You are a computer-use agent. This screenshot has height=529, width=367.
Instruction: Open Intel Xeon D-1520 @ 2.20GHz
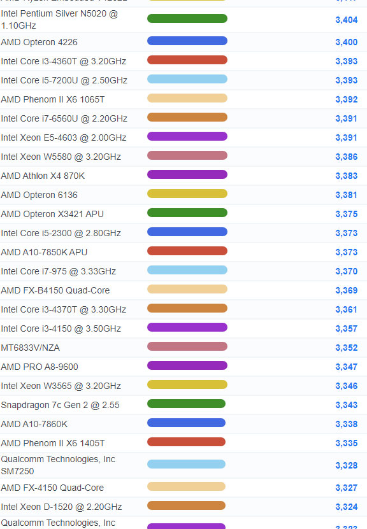click(x=61, y=507)
